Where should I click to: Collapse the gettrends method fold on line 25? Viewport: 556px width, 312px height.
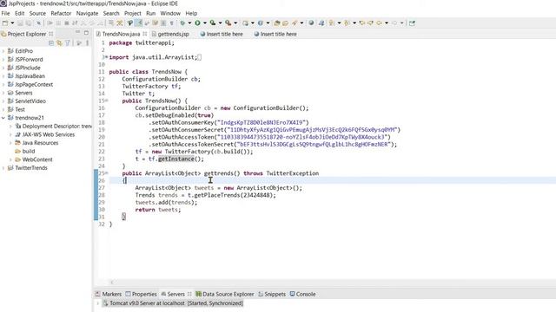[x=106, y=173]
